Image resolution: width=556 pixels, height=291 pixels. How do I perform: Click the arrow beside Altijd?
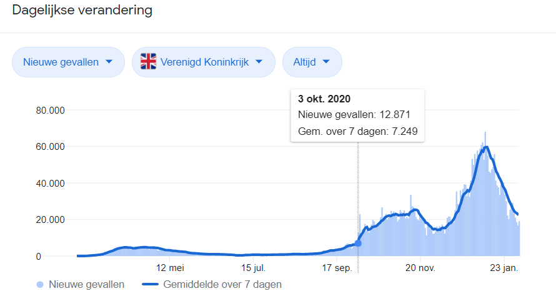326,62
